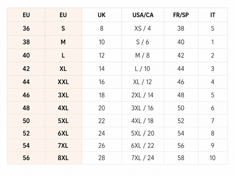Select the FR/SP column header
235x176 pixels.
pyautogui.click(x=181, y=15)
